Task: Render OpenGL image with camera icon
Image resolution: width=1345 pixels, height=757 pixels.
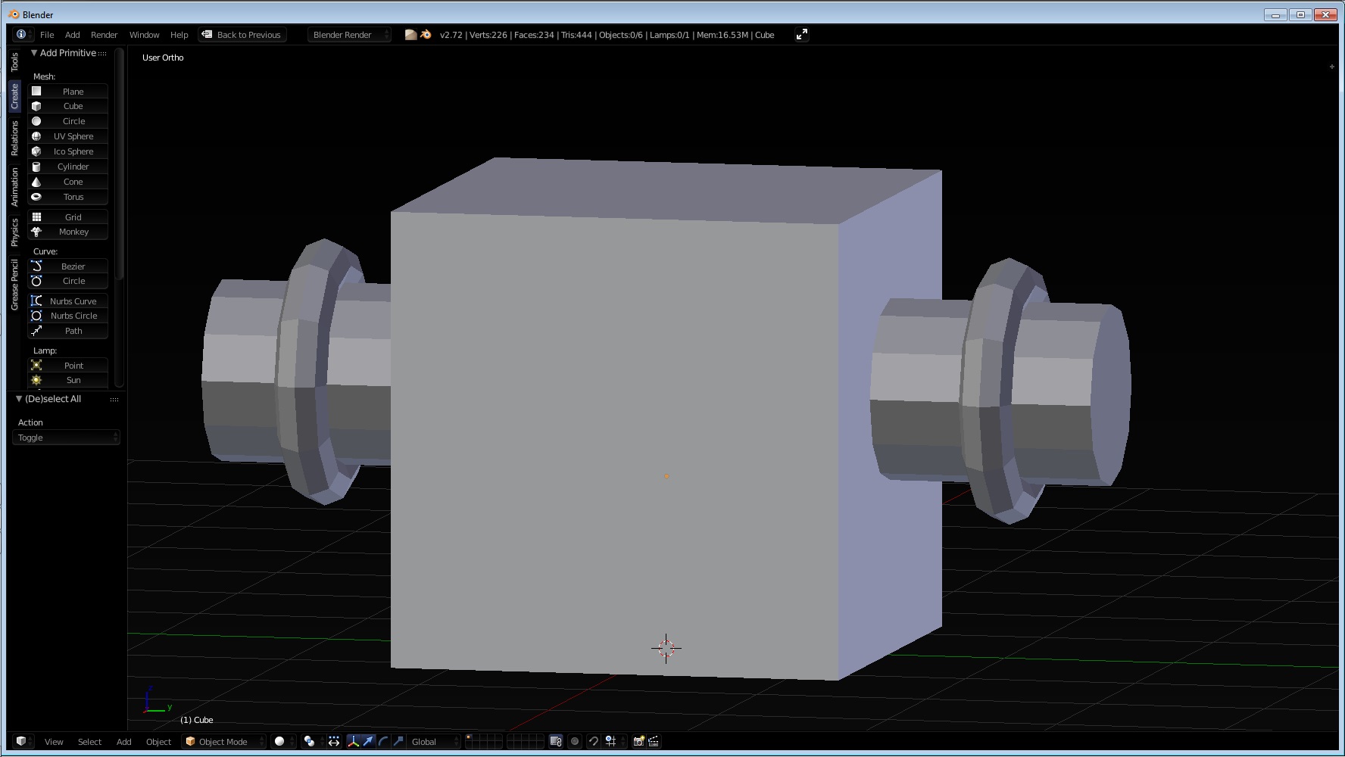Action: (x=638, y=742)
